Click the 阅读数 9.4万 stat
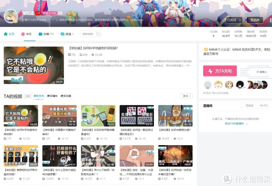This screenshot has width=272, height=186. 263,34
